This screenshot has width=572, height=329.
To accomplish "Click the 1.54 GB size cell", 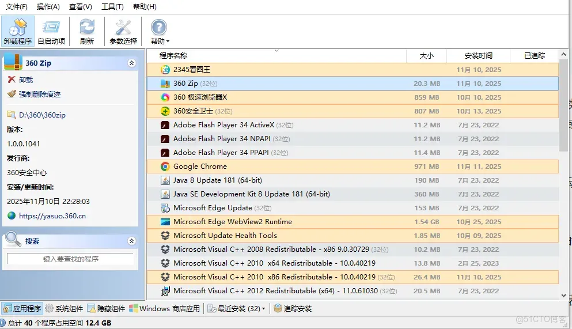I will (x=426, y=222).
